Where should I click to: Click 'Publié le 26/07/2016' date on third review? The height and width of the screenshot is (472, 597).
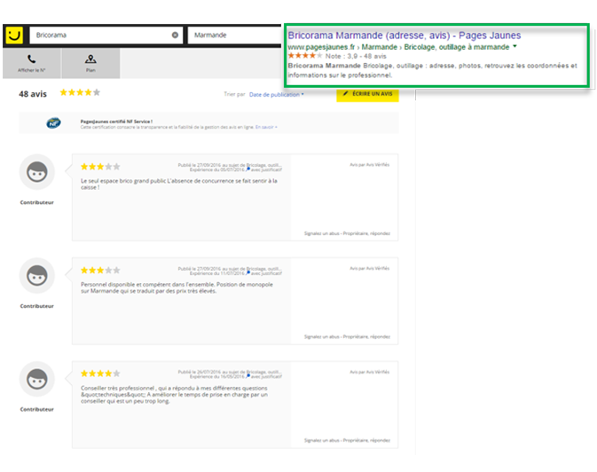pyautogui.click(x=199, y=372)
